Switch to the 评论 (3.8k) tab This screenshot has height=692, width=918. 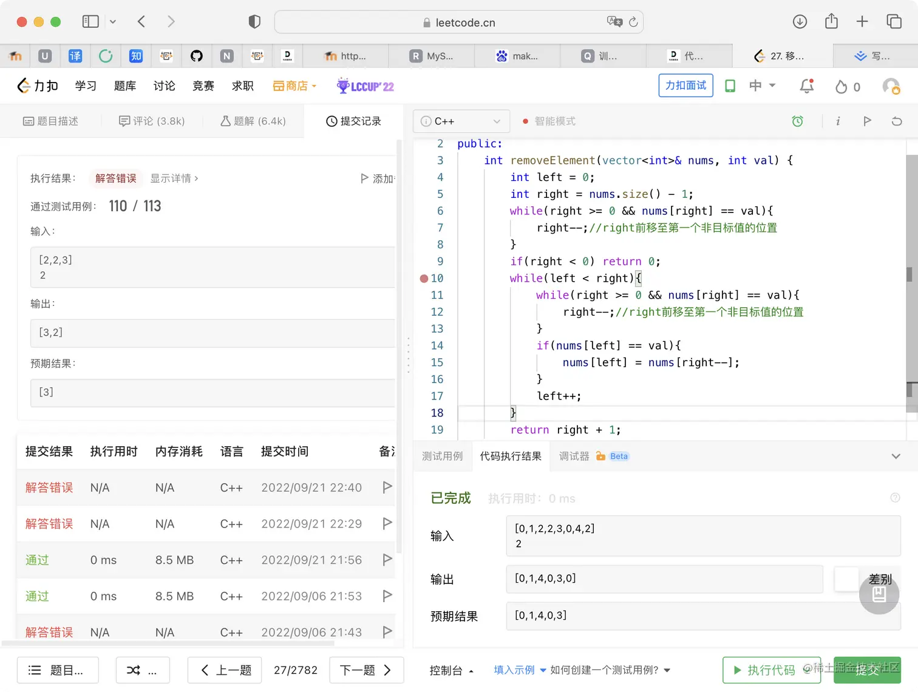point(152,121)
